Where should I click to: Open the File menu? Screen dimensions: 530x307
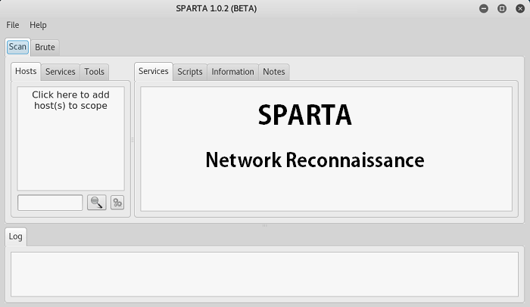pyautogui.click(x=13, y=25)
